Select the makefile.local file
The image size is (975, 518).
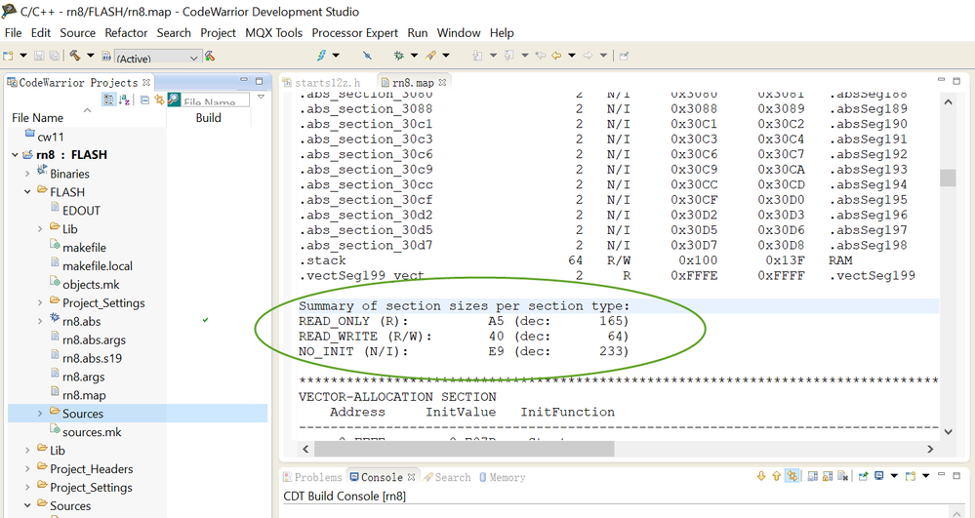(98, 266)
